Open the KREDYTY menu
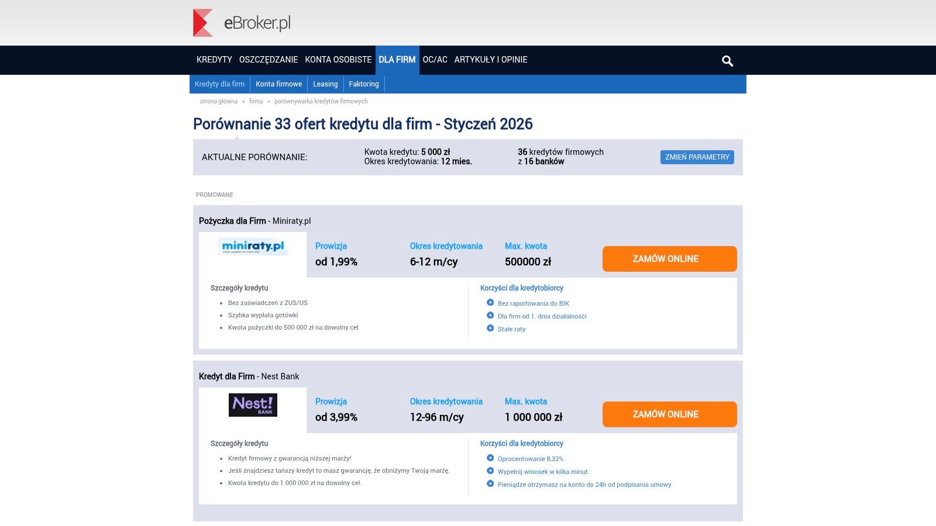Viewport: 936px width, 526px height. (x=214, y=60)
